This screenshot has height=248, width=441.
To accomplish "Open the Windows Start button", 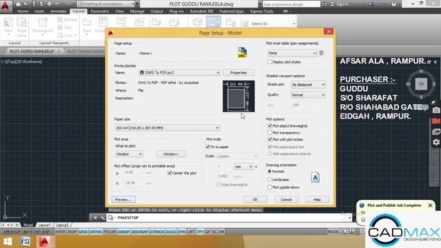I will click(x=8, y=242).
